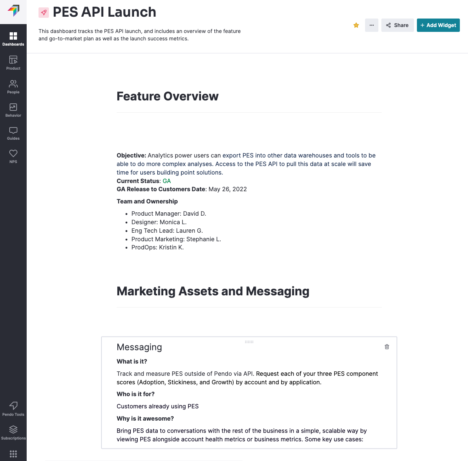468x461 pixels.
Task: Click the dashboard description text
Action: [x=140, y=35]
